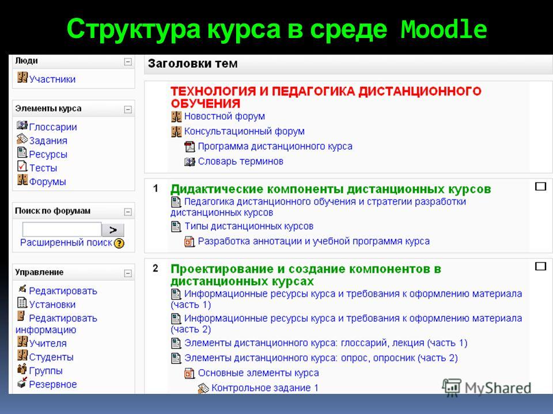Click assignment icon beside Контрольное задание 1
Image resolution: width=553 pixels, height=414 pixels.
pyautogui.click(x=203, y=388)
